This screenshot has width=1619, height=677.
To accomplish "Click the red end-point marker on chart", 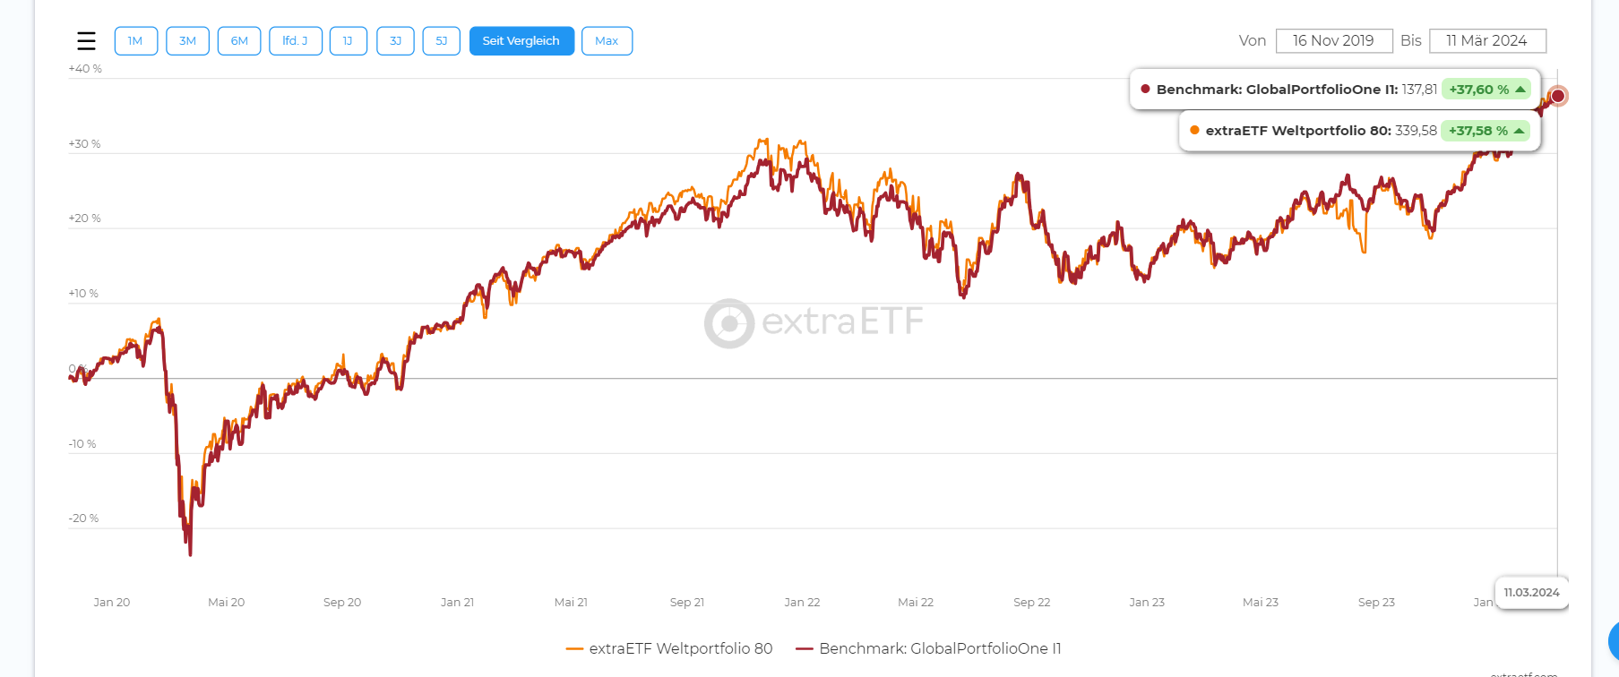I will (1558, 96).
